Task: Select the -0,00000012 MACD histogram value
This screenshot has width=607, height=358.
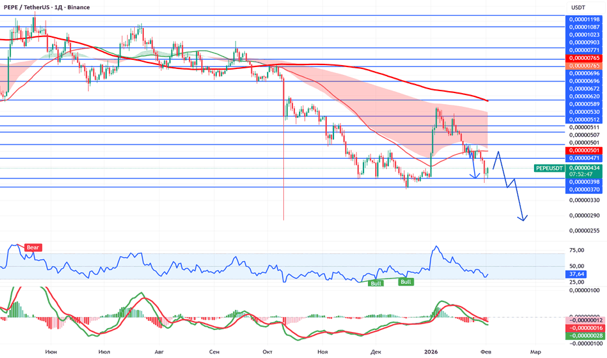Action: [584, 320]
